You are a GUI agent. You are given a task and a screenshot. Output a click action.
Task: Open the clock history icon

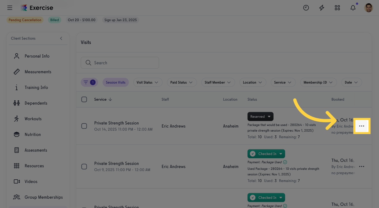click(306, 8)
